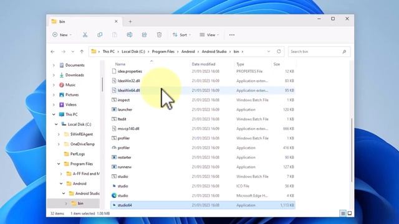The width and height of the screenshot is (399, 224).
Task: Click the Copy icon in toolbar
Action: [x=100, y=35]
